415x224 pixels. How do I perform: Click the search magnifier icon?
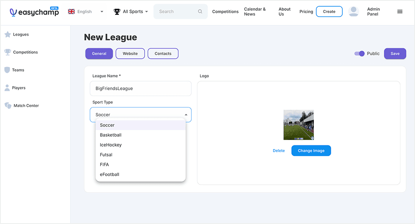point(200,12)
